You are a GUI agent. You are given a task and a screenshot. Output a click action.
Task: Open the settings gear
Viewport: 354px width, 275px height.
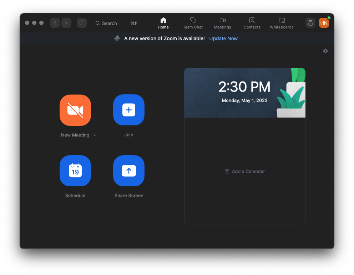[x=325, y=51]
